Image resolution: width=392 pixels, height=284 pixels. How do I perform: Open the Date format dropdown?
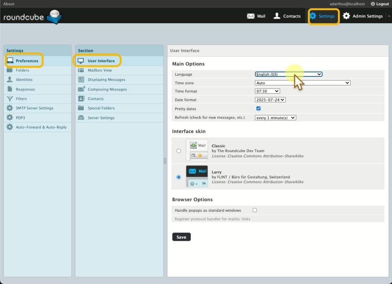[x=270, y=100]
